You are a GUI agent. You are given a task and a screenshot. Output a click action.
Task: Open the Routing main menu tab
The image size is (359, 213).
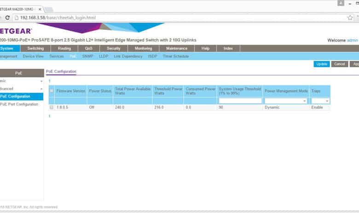coord(64,48)
